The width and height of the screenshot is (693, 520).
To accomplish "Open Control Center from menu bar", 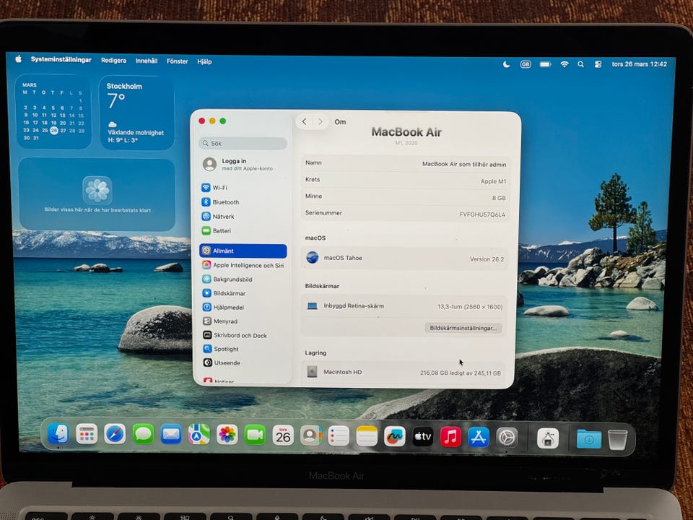I will 598,64.
